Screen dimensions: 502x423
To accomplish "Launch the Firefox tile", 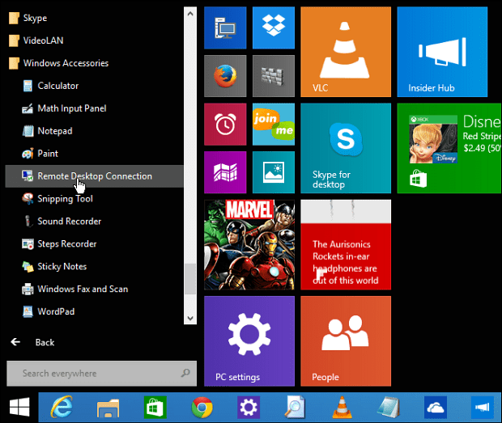I will click(225, 76).
